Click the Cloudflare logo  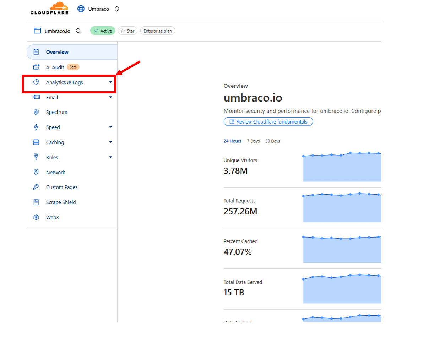(x=49, y=9)
